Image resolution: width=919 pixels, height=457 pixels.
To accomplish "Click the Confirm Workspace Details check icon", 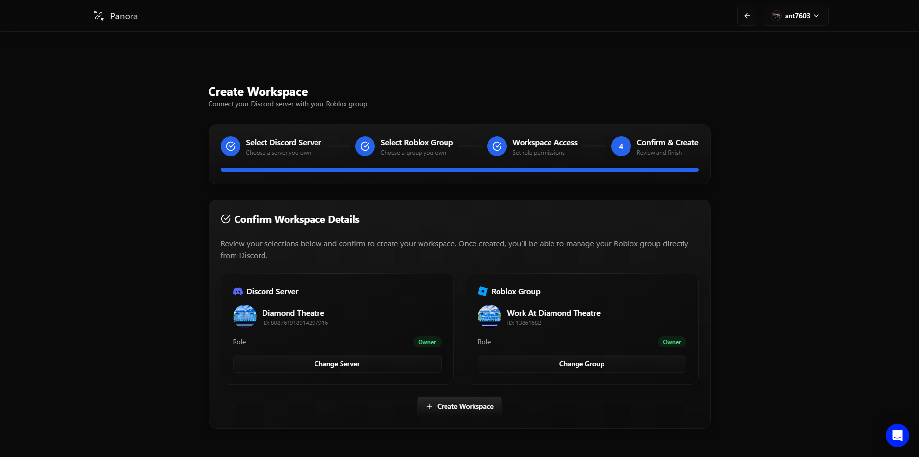I will click(226, 219).
